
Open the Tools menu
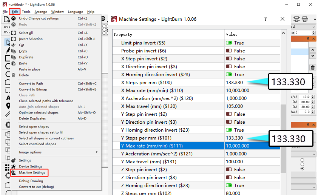pos(26,12)
